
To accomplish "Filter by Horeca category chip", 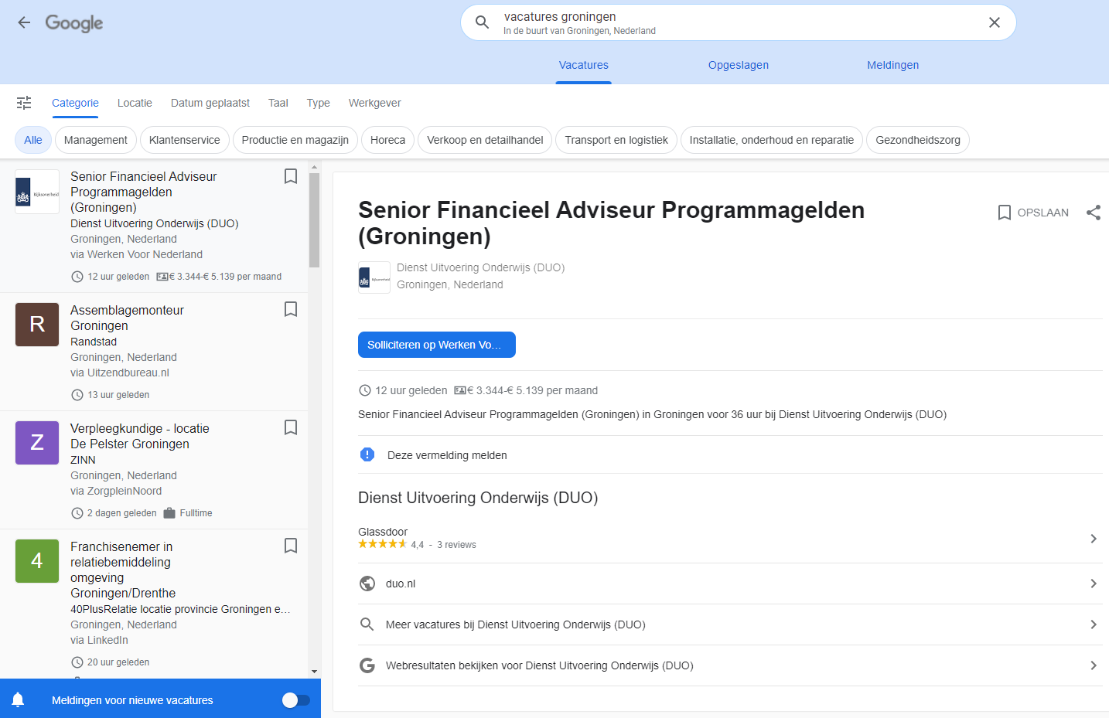I will tap(388, 140).
